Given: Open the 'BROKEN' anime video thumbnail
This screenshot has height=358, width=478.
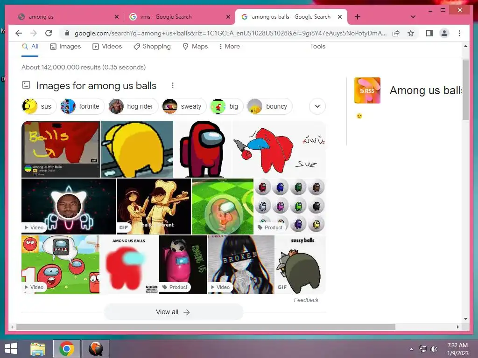Looking at the screenshot, I should [241, 265].
